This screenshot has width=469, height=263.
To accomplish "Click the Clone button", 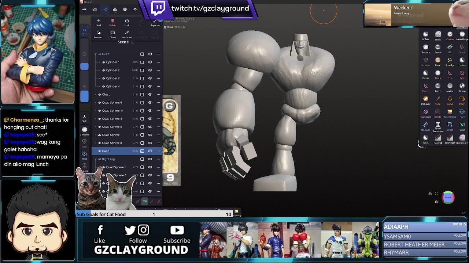I will (x=112, y=34).
